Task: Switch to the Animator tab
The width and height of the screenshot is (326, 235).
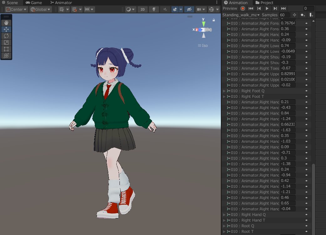Action: pos(61,3)
